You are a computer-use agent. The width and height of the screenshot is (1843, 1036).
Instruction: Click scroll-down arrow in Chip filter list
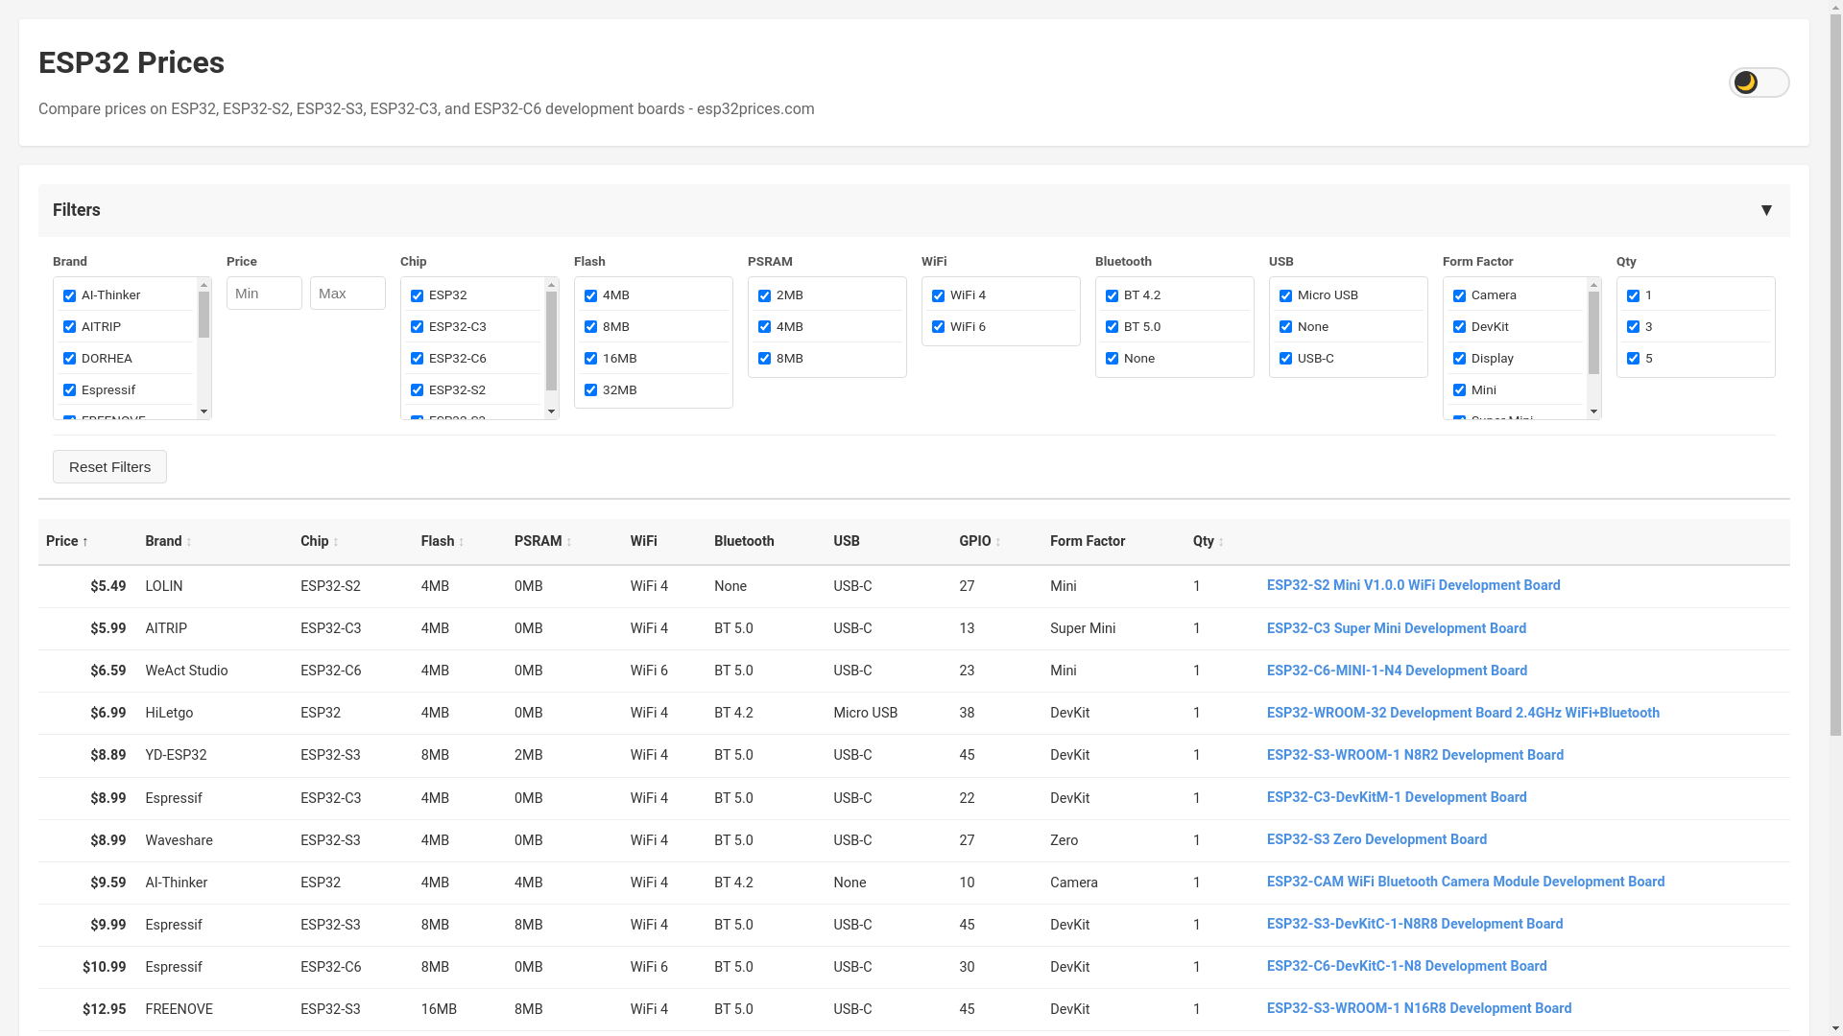click(x=551, y=412)
